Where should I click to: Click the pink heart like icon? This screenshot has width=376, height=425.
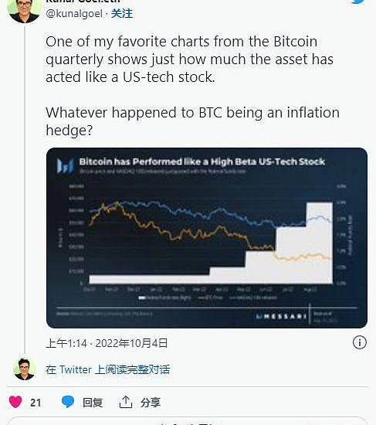coord(15,402)
